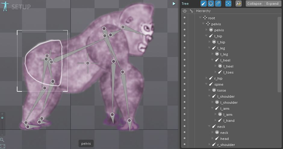The height and width of the screenshot is (149, 283).
Task: Toggle visibility dot for l_hand row
Action: pyautogui.click(x=185, y=120)
